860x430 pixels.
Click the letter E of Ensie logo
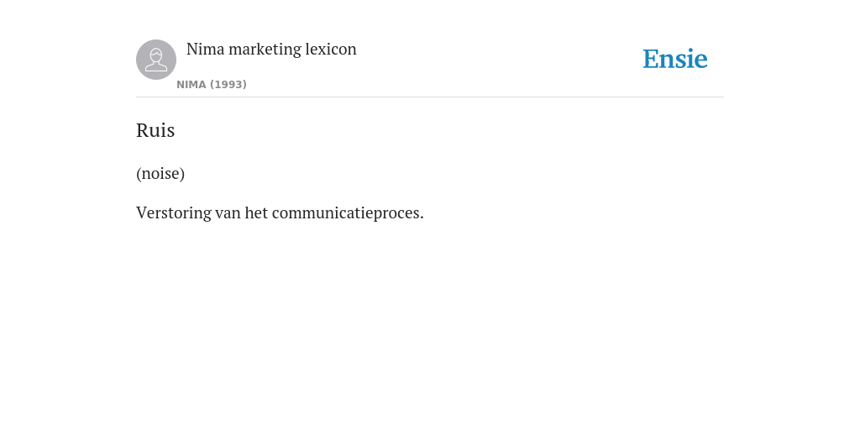click(x=651, y=60)
